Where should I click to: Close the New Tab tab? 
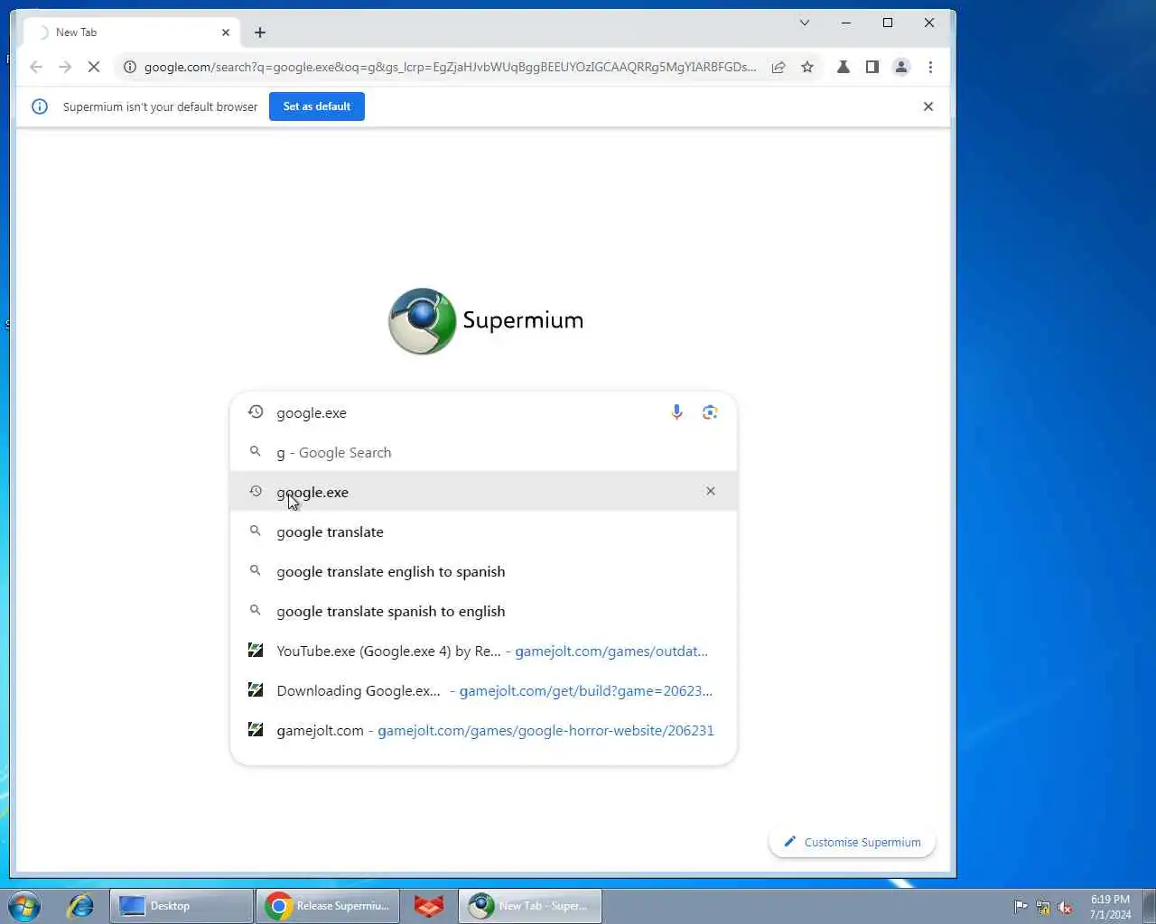point(226,32)
